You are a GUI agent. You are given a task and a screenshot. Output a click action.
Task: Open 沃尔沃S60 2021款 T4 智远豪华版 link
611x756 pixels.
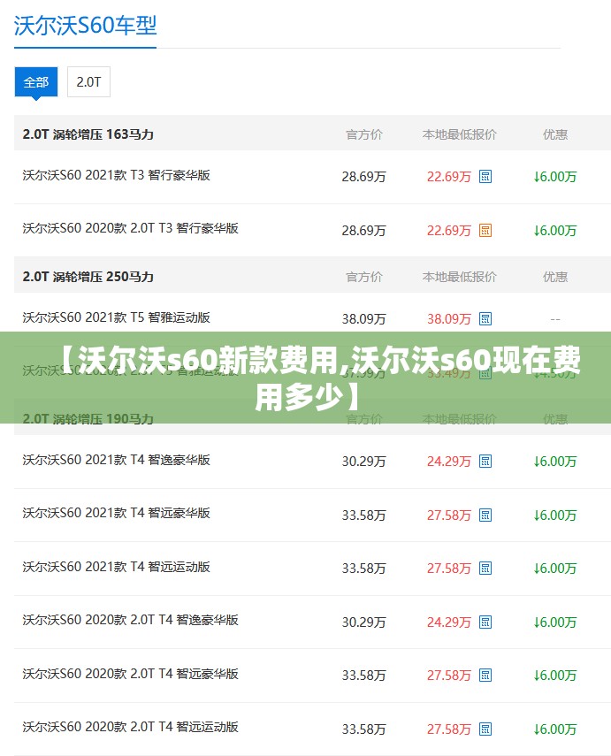click(116, 513)
